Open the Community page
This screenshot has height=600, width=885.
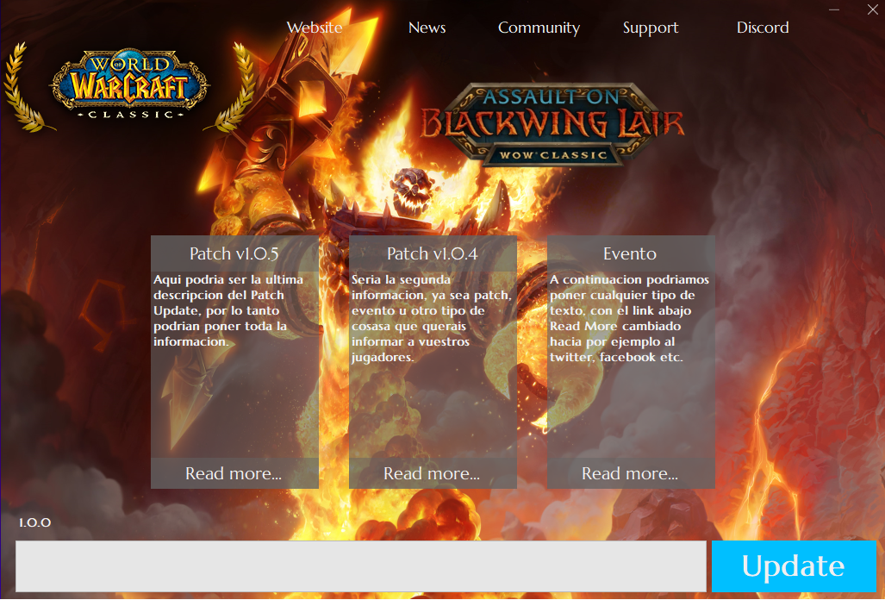[x=539, y=28]
